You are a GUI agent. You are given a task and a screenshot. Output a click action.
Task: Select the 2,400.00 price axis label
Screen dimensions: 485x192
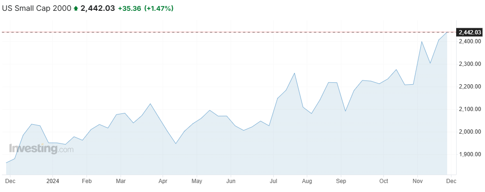[x=469, y=41]
